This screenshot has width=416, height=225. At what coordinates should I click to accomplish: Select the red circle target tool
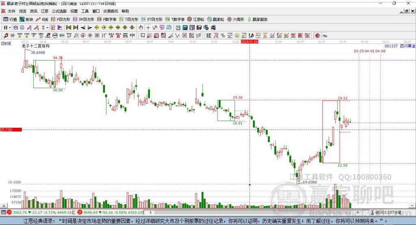pyautogui.click(x=83, y=36)
